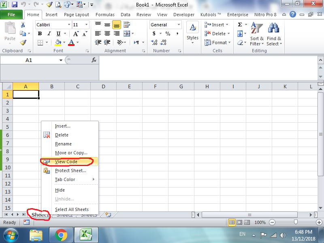Open Font dialog box launcher

(87, 51)
